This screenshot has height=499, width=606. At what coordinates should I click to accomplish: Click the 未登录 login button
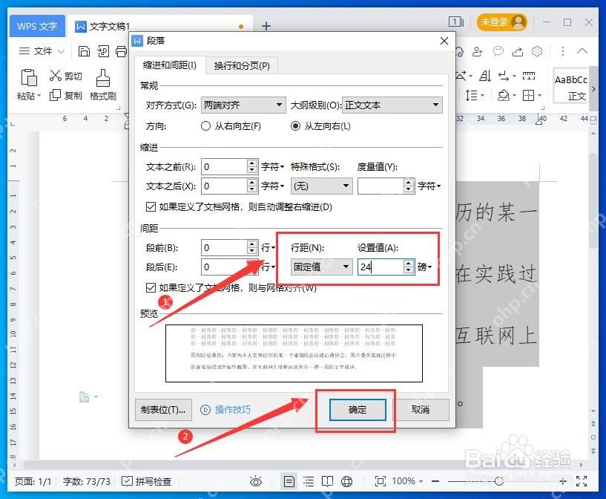pos(502,22)
